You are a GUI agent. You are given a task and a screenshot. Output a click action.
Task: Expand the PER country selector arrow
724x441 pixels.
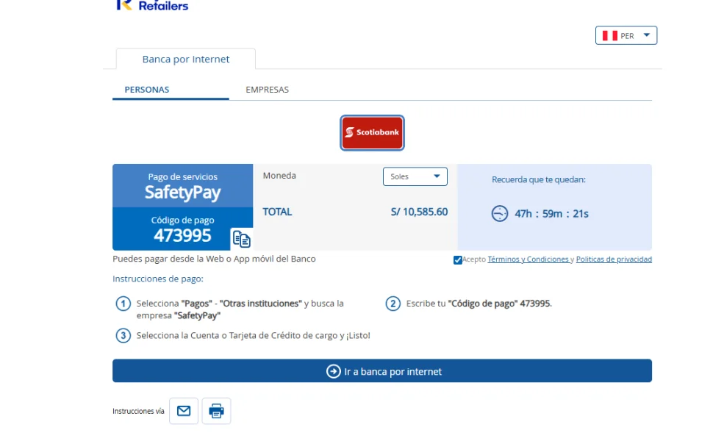coord(646,35)
